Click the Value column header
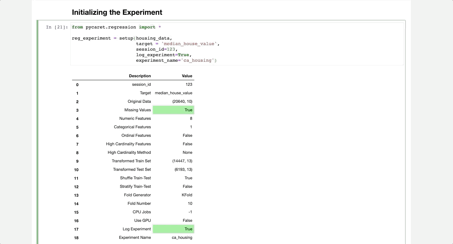This screenshot has height=244, width=453. pos(187,76)
